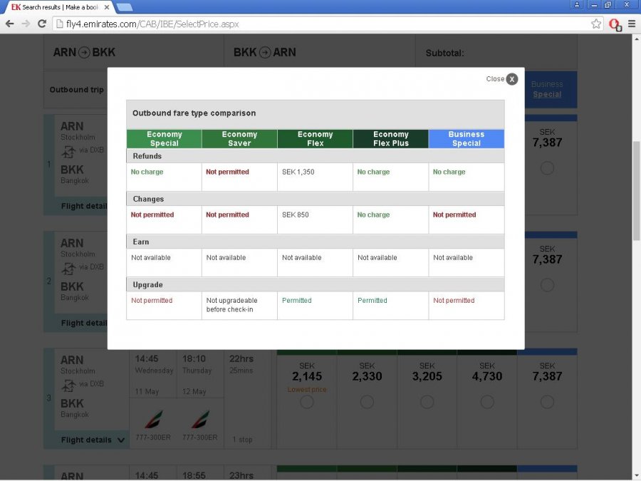Open the red extension icon in toolbar
Viewport: 641px width, 481px height.
click(x=615, y=24)
